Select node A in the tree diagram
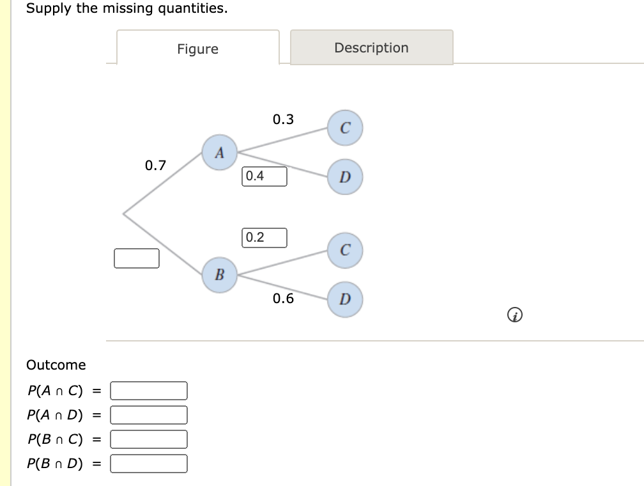This screenshot has width=644, height=486. 219,152
